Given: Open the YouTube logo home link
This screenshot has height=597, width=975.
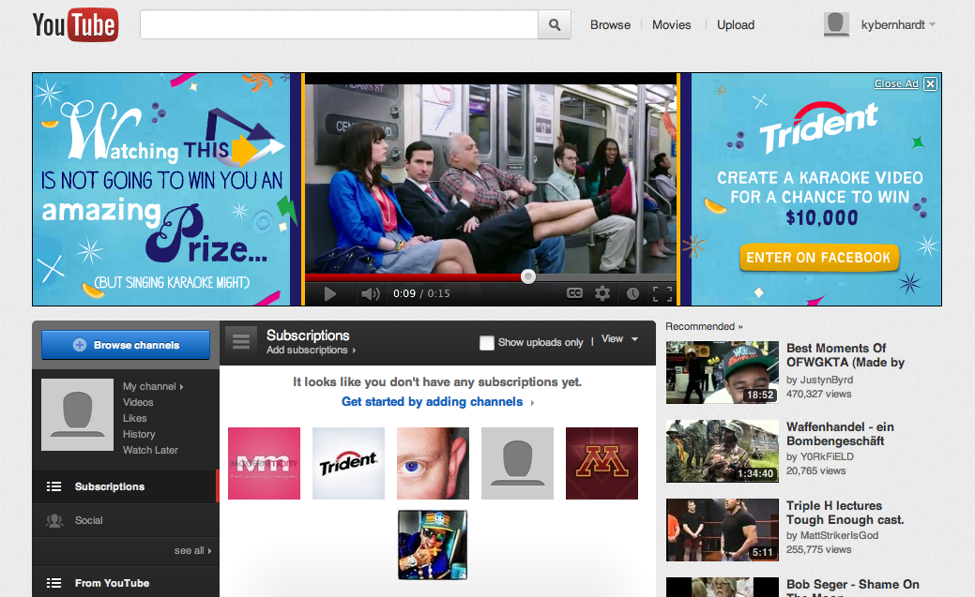Looking at the screenshot, I should [75, 25].
